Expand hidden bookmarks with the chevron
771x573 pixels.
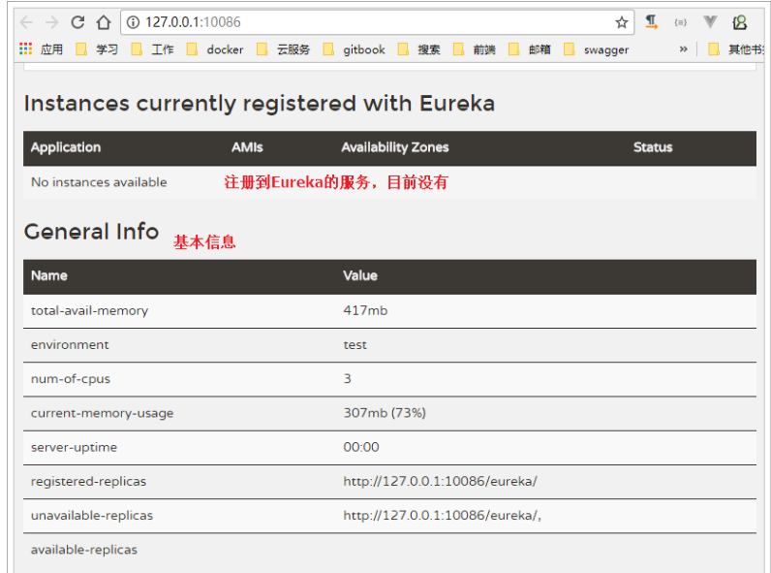(684, 48)
